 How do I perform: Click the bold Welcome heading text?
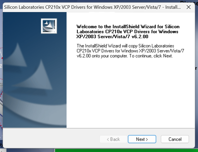[x=128, y=32]
